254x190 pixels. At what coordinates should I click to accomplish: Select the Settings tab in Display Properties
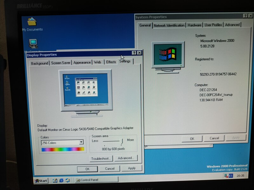[125, 61]
